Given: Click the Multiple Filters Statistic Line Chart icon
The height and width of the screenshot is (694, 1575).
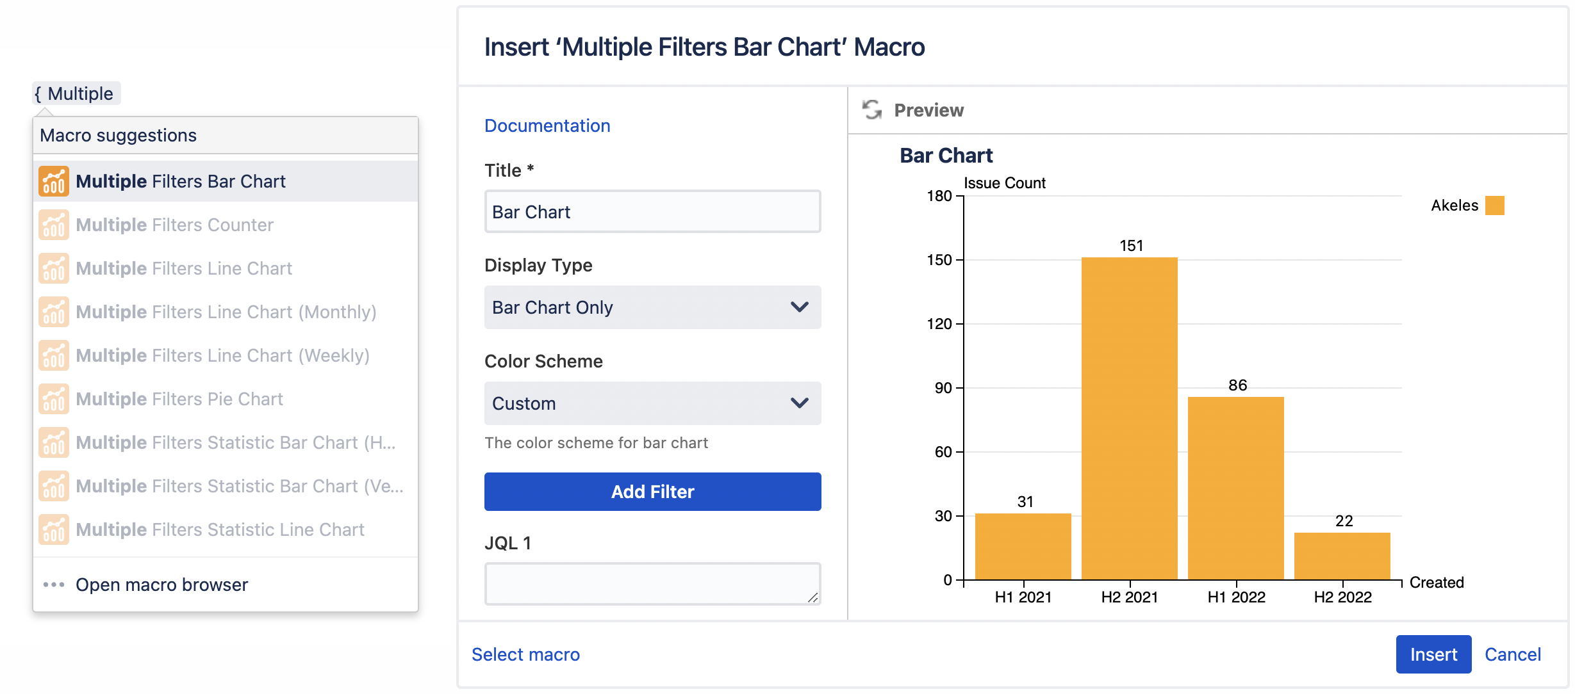Looking at the screenshot, I should (54, 529).
